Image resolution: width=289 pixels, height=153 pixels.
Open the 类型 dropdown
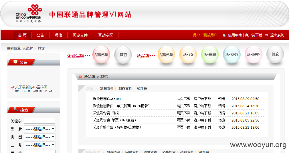point(40,137)
